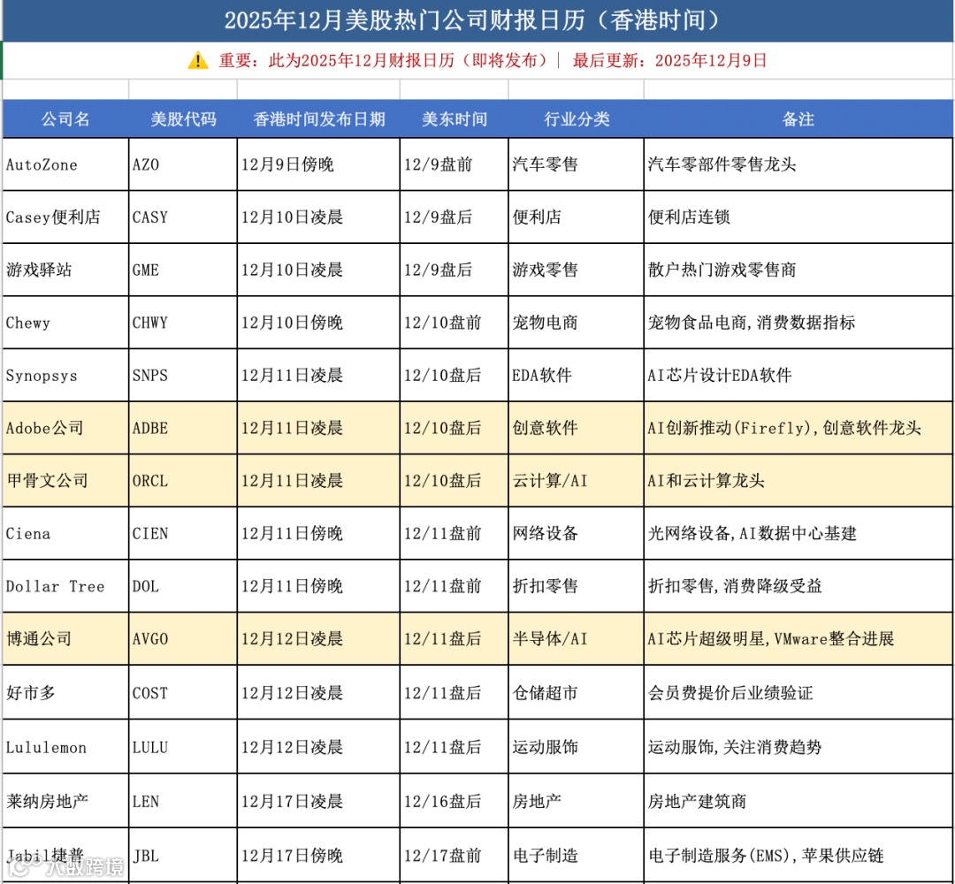Screen dimensions: 955x884
Task: Select the 'AVGO' ticker cell
Action: (183, 638)
